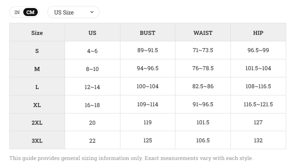Screen dimensions: 293x166
Task: Click the US column header
Action: (92, 32)
